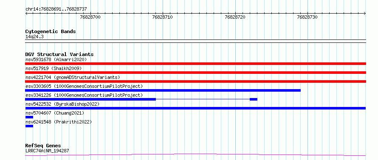This screenshot has width=378, height=160.
Task: Click the red bar under nsv517919
Action: coord(195,73)
